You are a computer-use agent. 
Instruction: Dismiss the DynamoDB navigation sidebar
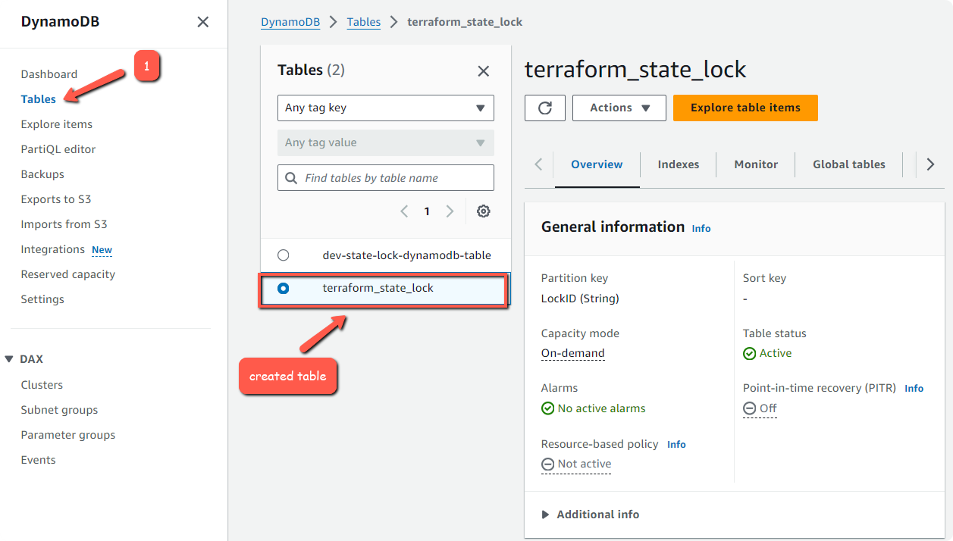202,22
